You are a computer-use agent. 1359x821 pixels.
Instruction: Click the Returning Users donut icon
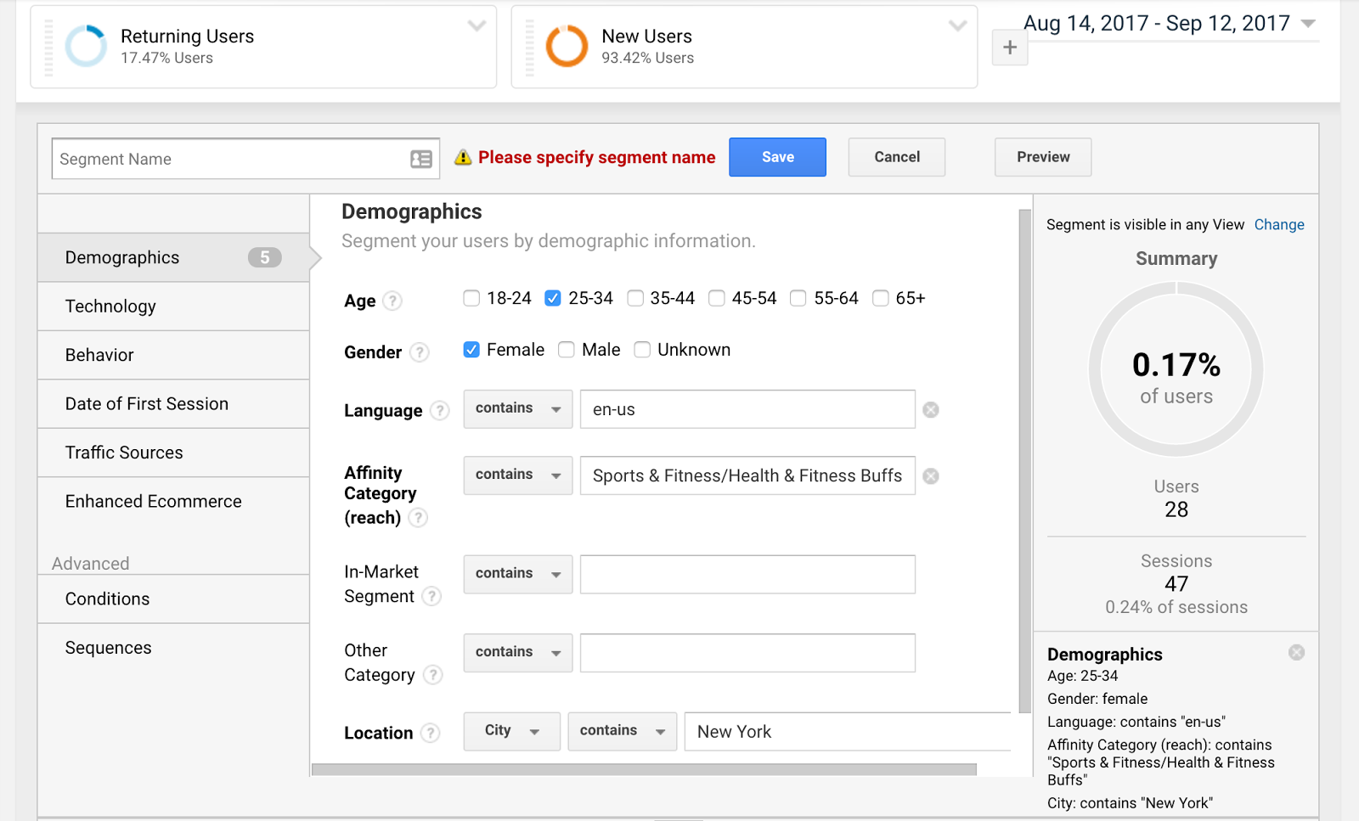pos(87,46)
